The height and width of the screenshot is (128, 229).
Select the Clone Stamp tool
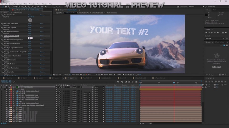click(35, 6)
